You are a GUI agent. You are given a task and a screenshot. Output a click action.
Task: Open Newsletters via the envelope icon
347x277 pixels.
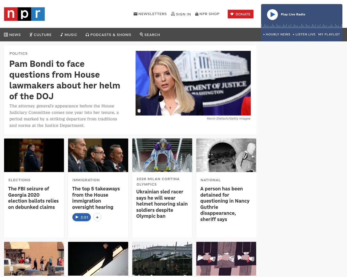click(x=136, y=14)
